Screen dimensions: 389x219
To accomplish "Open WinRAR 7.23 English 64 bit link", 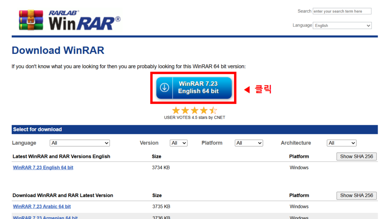I will (43, 167).
